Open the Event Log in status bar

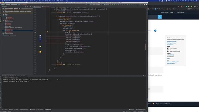click(132, 110)
